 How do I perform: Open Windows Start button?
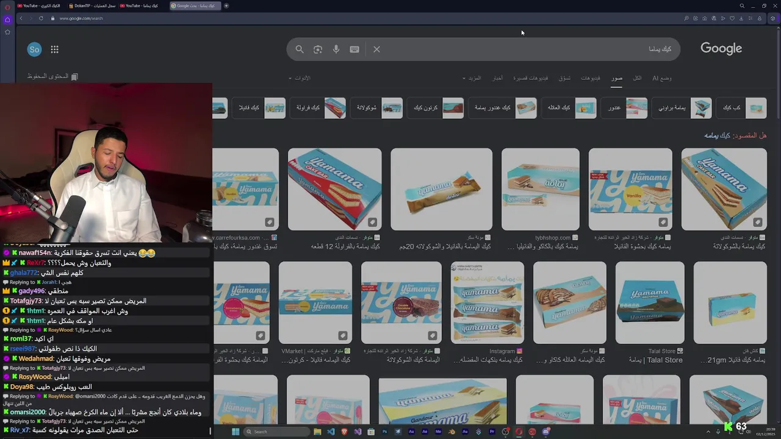[x=236, y=432]
